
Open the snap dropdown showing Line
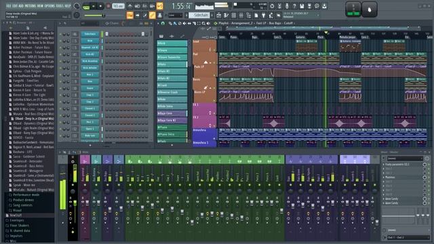(x=175, y=15)
